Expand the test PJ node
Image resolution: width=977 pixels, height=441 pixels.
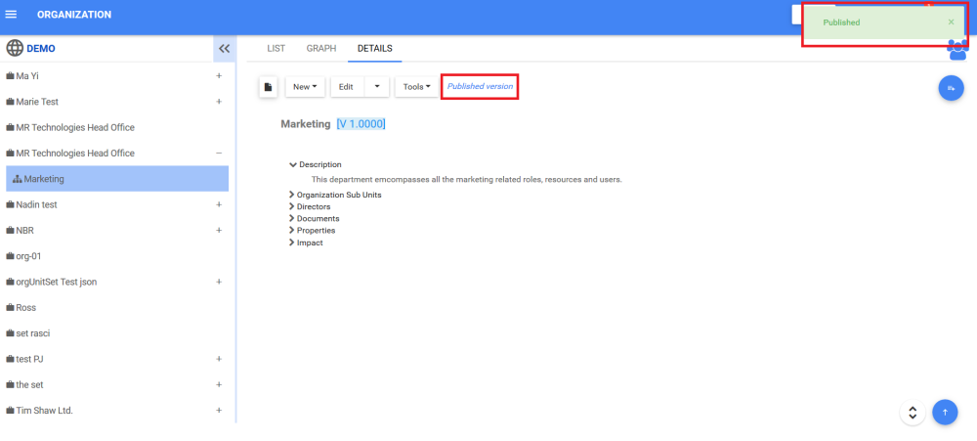click(219, 359)
